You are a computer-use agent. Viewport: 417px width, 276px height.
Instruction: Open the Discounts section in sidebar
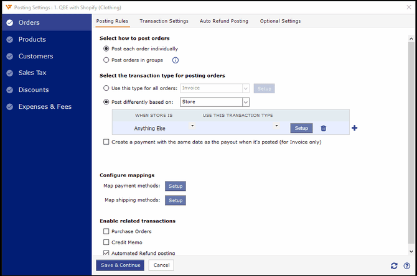pos(34,90)
